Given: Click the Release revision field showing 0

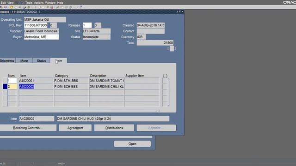Looking at the screenshot, I should point(98,25).
